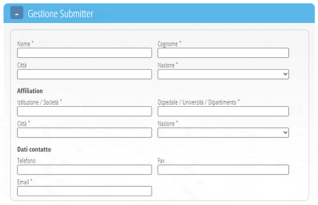Focus the Nome text field
Viewport: 318px width, 205px height.
(84, 53)
